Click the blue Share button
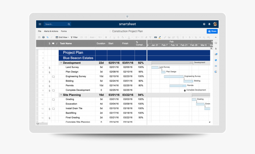This screenshot has width=255, height=154. pyautogui.click(x=212, y=31)
